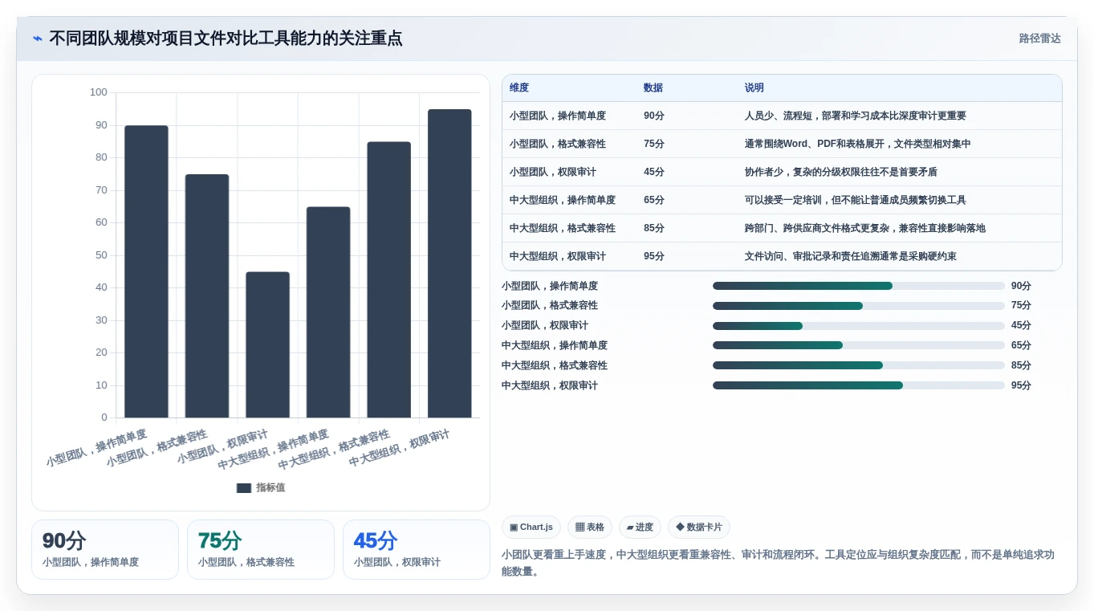Click the 85分 value in the table
Viewport: 1094px width, 611px height.
click(654, 228)
